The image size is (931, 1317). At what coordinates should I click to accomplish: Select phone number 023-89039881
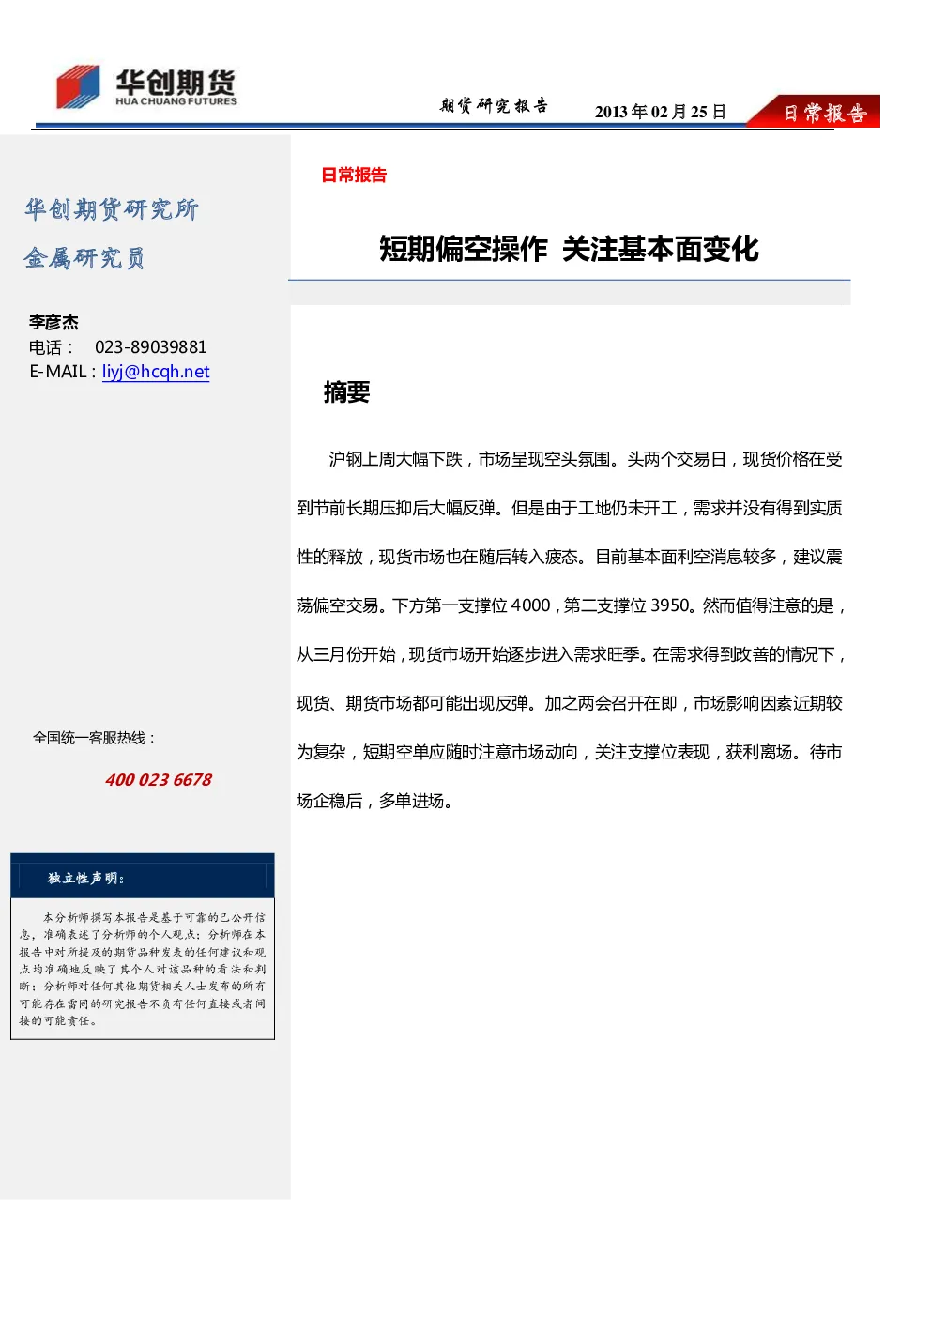[x=151, y=347]
